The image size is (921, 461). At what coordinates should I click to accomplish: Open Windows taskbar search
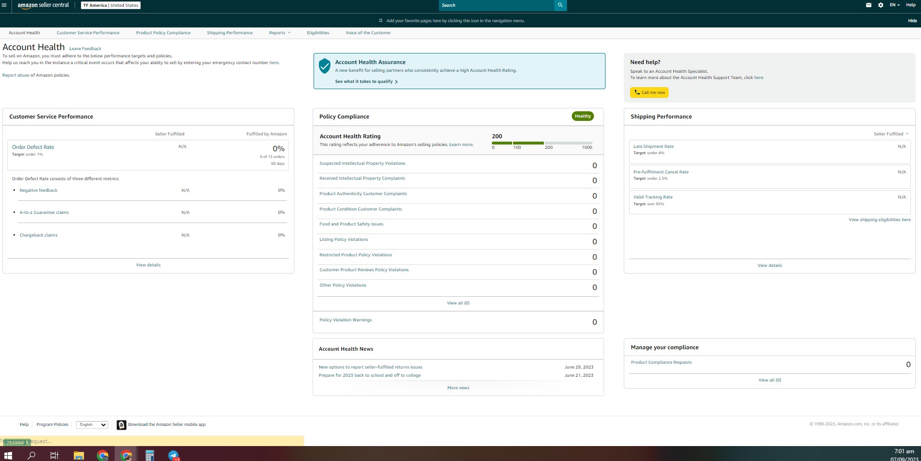31,455
